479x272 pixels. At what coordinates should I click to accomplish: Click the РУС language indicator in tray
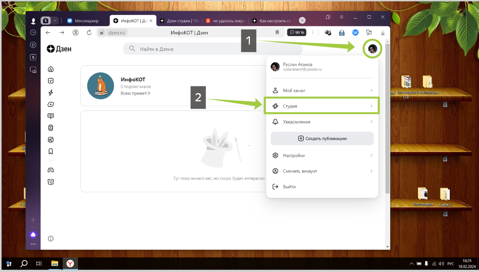click(x=450, y=264)
